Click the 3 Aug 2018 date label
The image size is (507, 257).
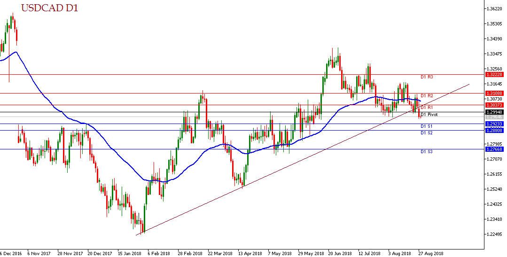400,253
